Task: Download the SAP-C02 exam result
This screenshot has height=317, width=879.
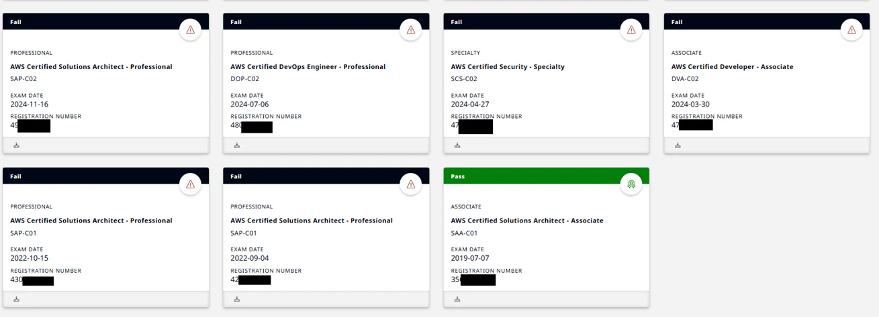Action: tap(17, 145)
